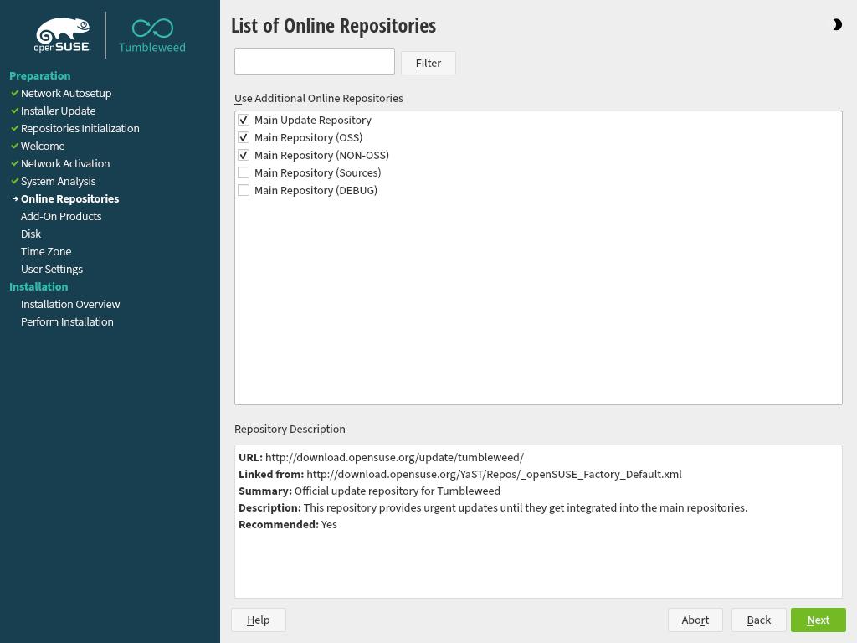Select the 'Main Repository (NON-OSS)' label
This screenshot has height=643, width=857.
click(x=321, y=155)
